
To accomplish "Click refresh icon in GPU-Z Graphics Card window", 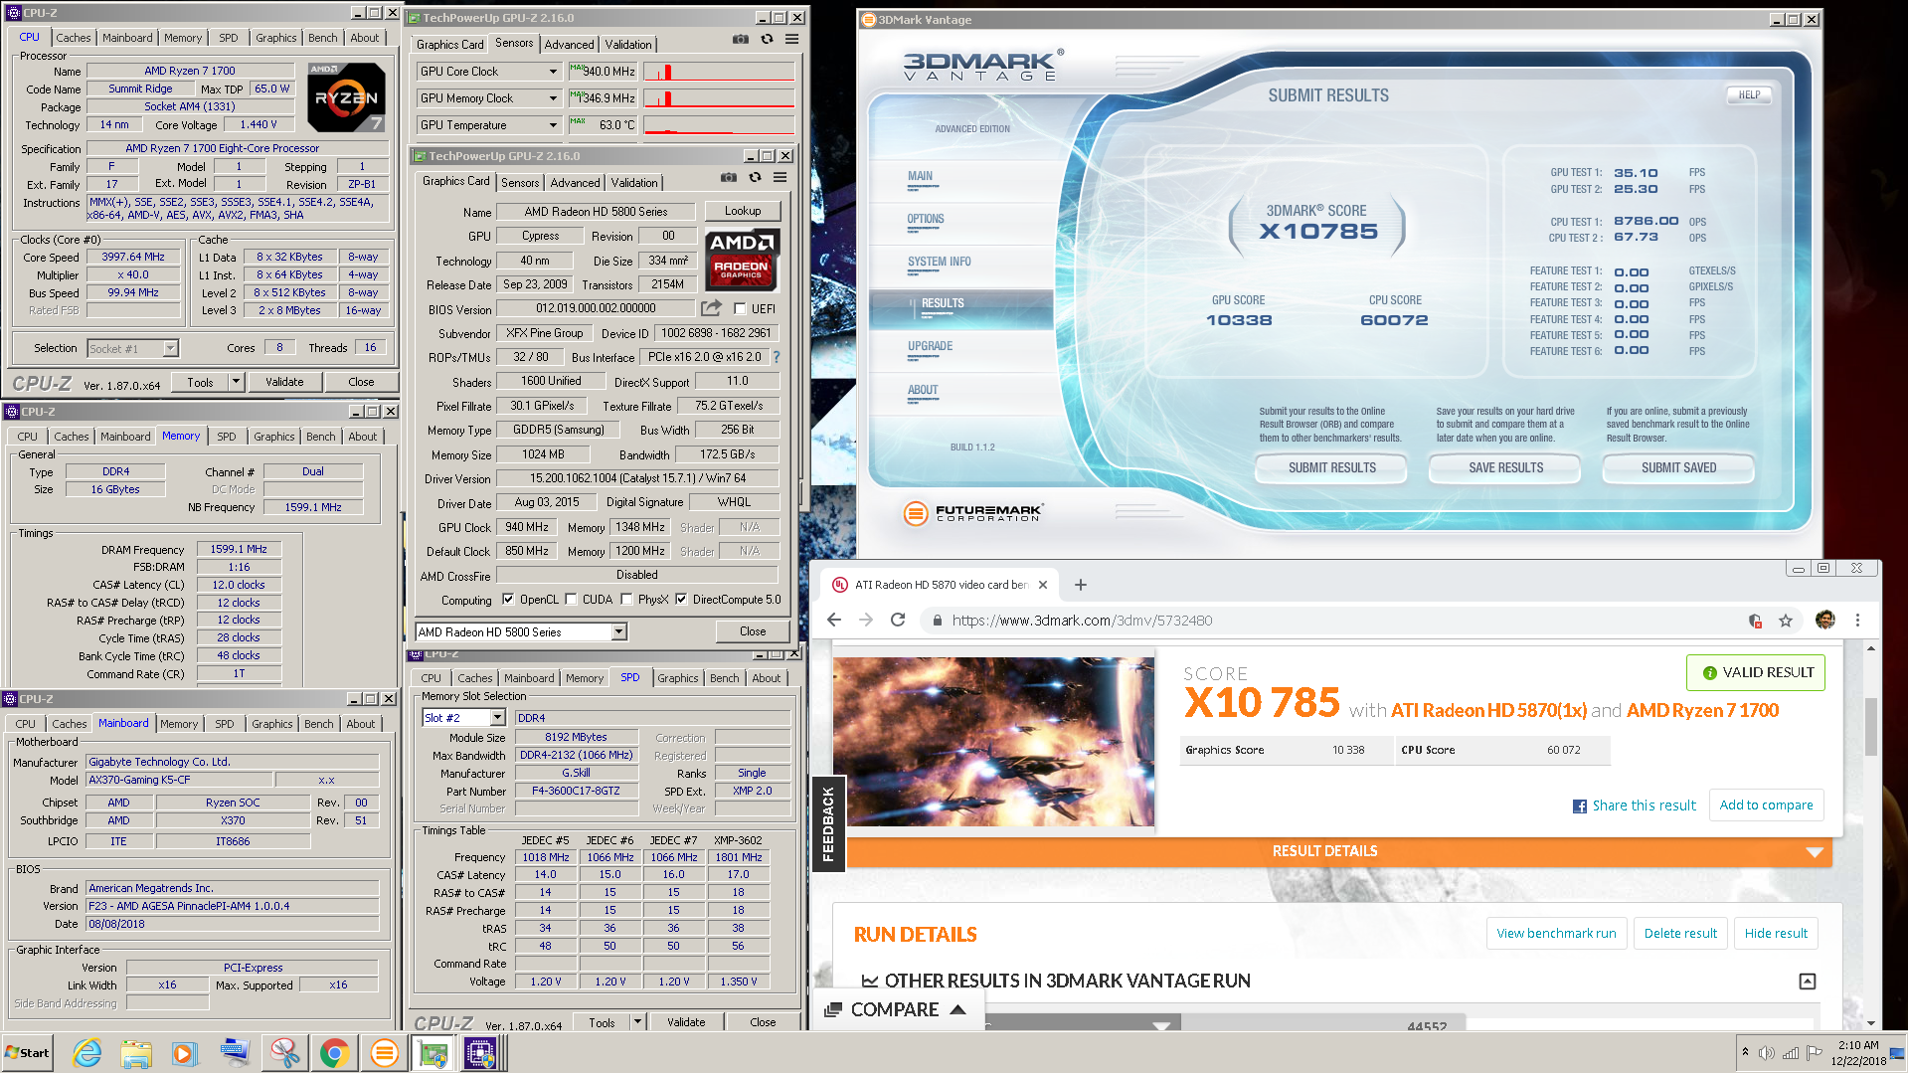I will 755,178.
